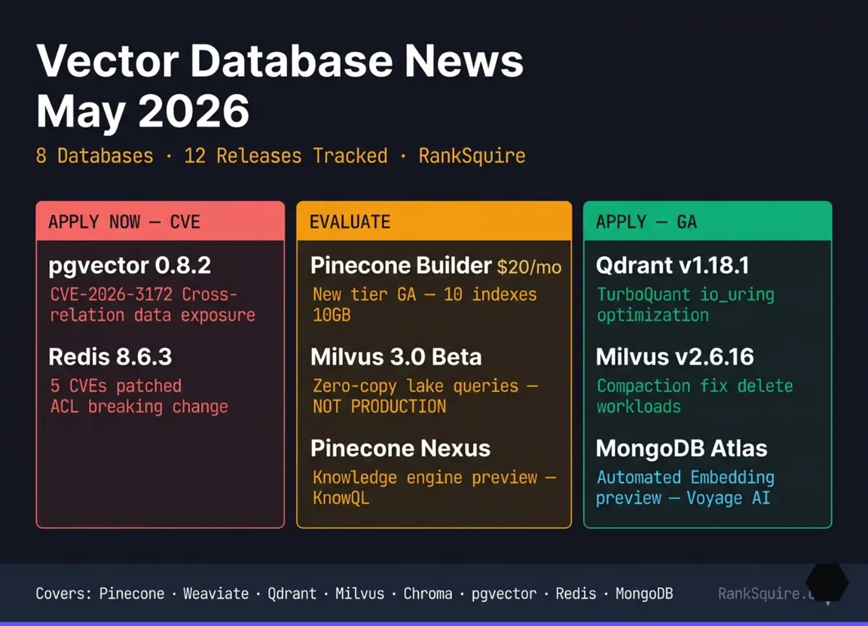Click 'pgvector' in the footer list
This screenshot has height=626, width=868.
[x=503, y=594]
